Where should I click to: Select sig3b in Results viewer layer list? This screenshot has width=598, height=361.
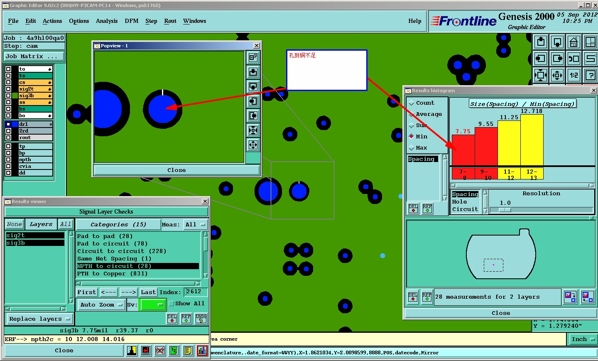[35, 243]
